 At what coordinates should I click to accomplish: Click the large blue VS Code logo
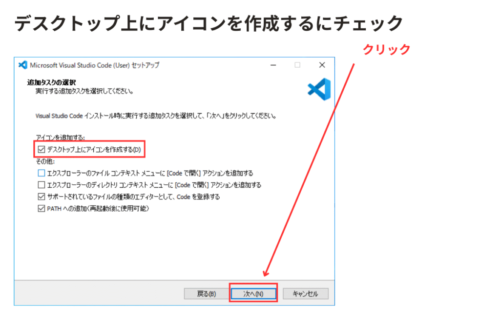click(x=319, y=88)
